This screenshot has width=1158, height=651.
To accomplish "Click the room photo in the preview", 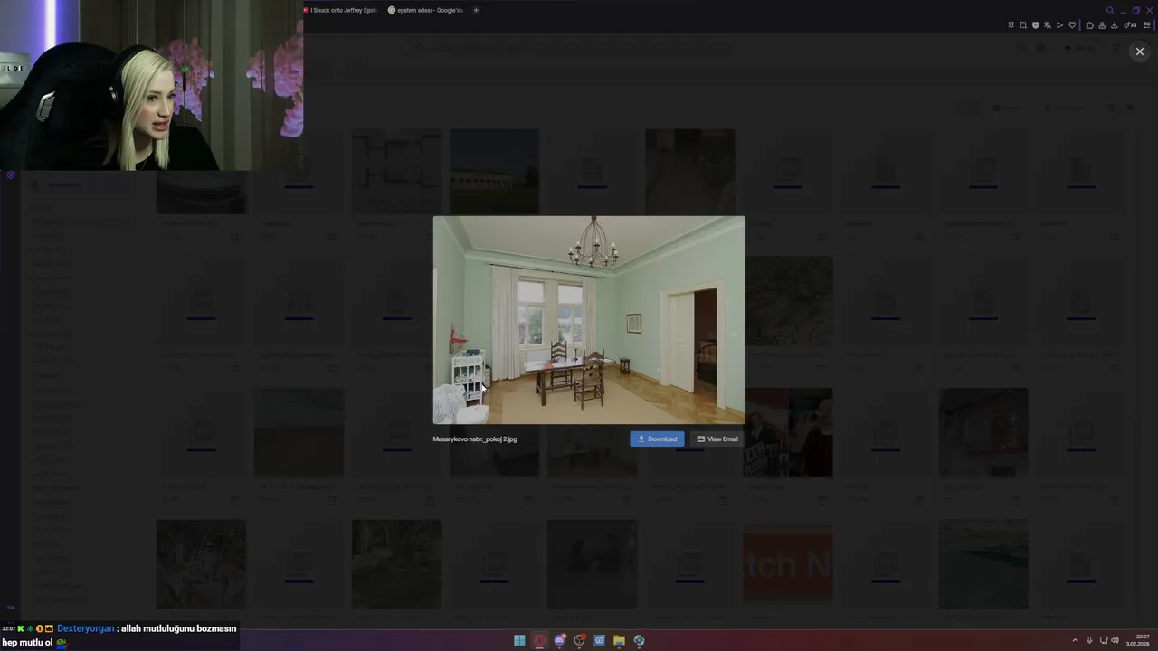I will pyautogui.click(x=589, y=320).
